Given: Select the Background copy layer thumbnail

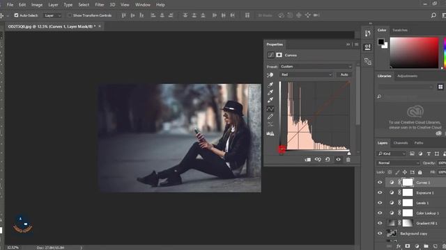Looking at the screenshot, I should 392,233.
